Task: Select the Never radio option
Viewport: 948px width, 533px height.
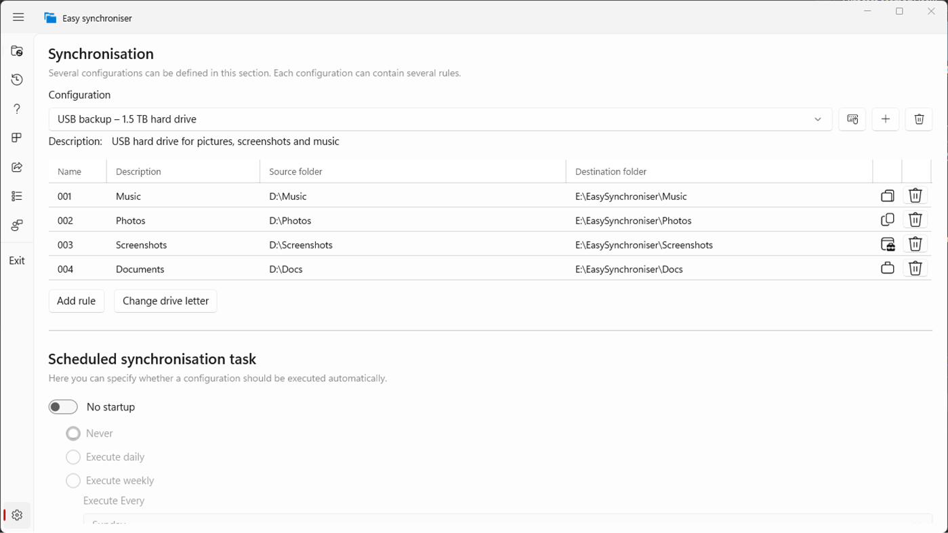Action: 73,433
